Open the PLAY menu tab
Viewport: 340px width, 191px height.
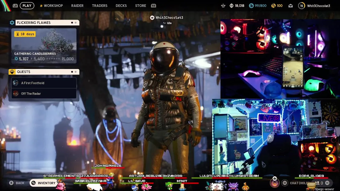(27, 6)
